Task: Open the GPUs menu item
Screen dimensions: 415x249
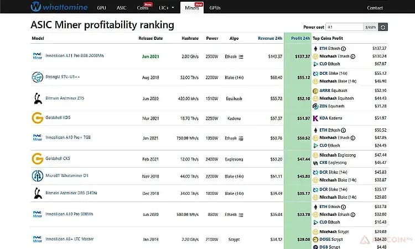Action: tap(215, 8)
